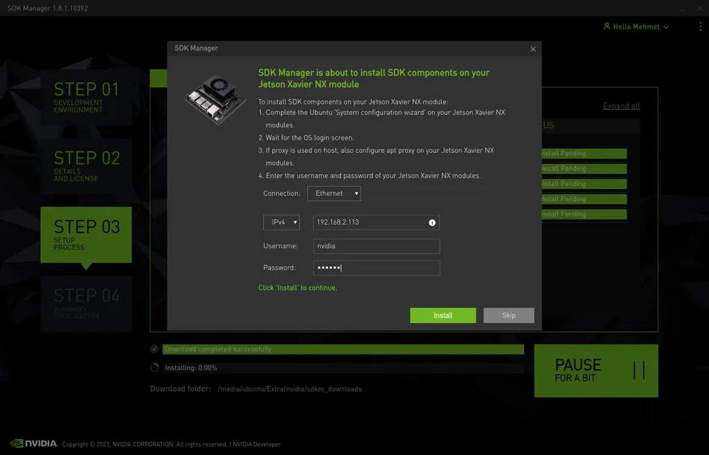
Task: Select STEP 01 Development Environment
Action: tap(86, 97)
